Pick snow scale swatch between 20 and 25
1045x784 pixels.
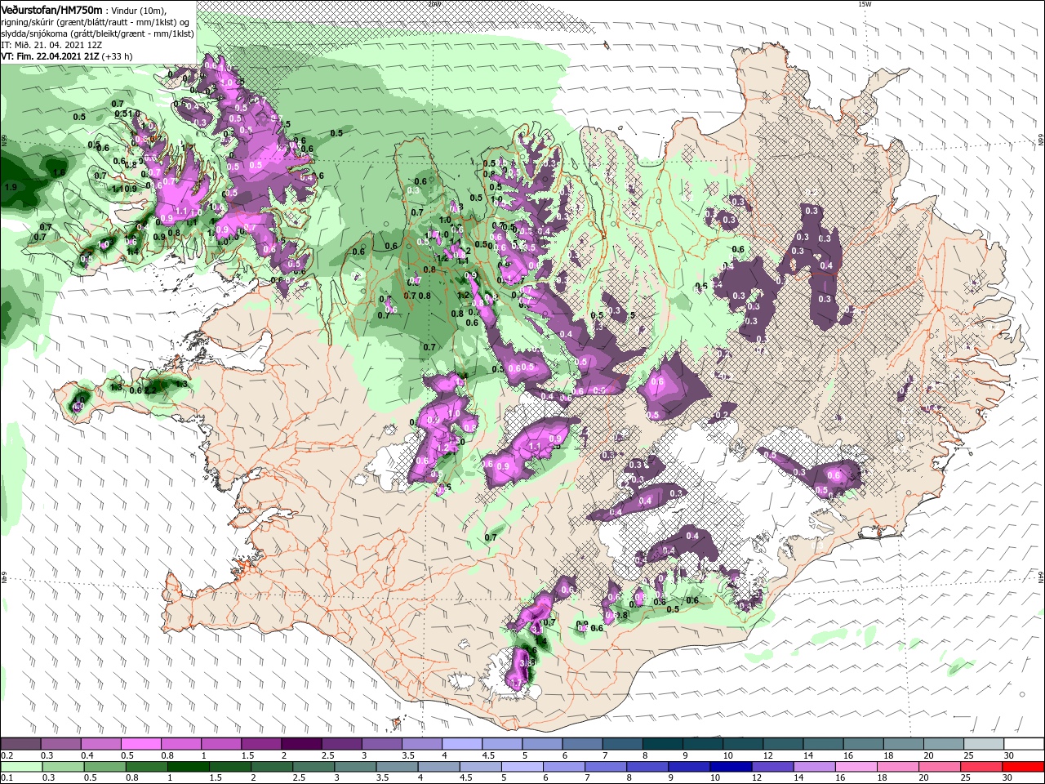tap(944, 743)
